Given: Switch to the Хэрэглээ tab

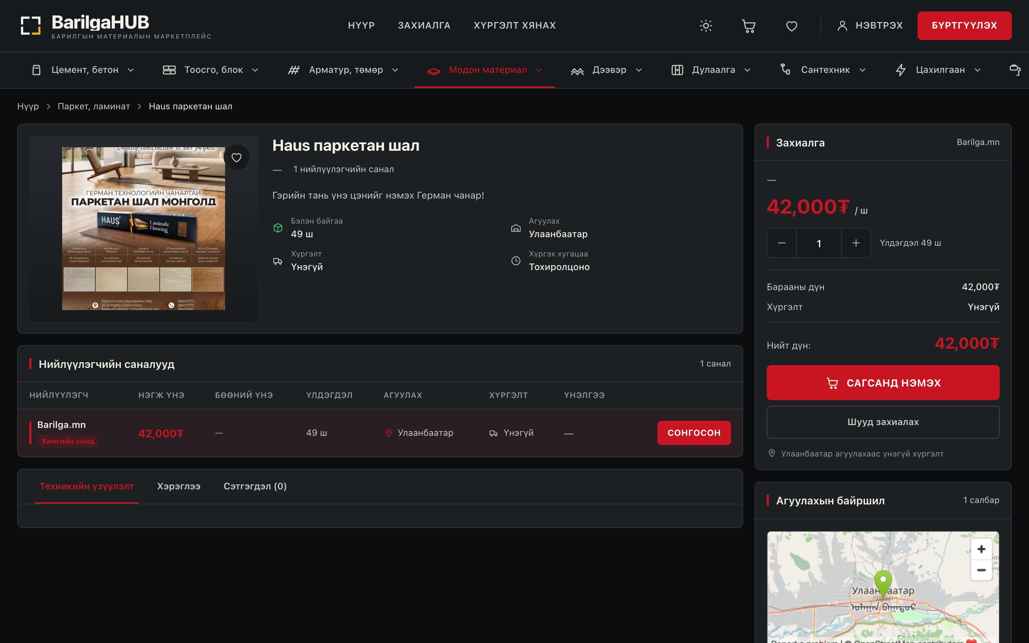Looking at the screenshot, I should coord(179,486).
